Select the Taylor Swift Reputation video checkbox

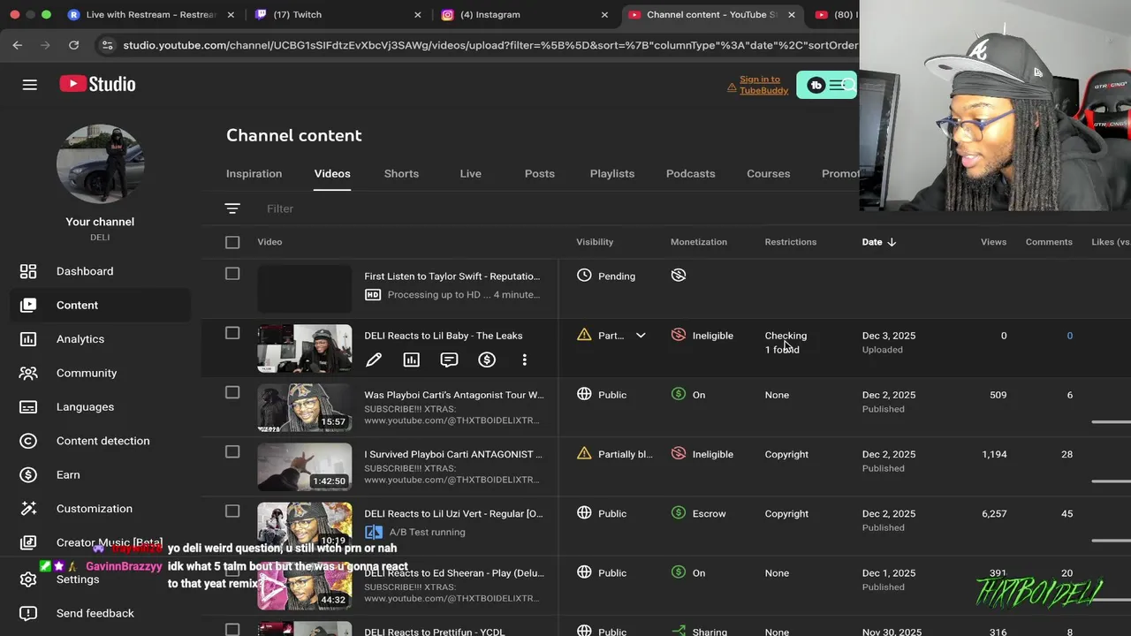232,274
